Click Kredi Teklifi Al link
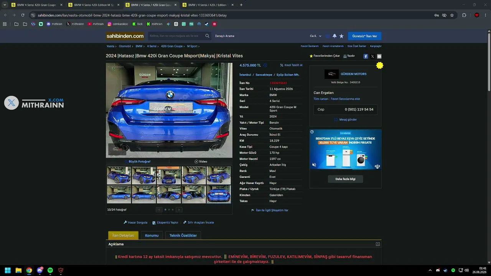This screenshot has height=276, width=491. pyautogui.click(x=291, y=65)
